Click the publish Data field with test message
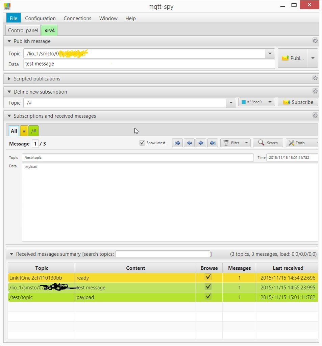The width and height of the screenshot is (322, 346). [149, 64]
